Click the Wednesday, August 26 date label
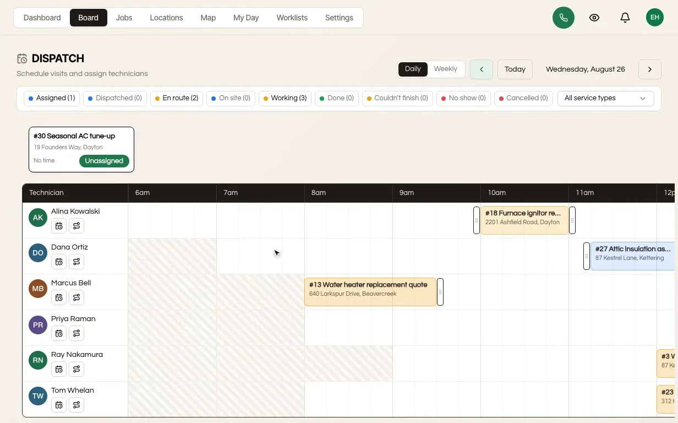The height and width of the screenshot is (423, 678). click(x=586, y=69)
